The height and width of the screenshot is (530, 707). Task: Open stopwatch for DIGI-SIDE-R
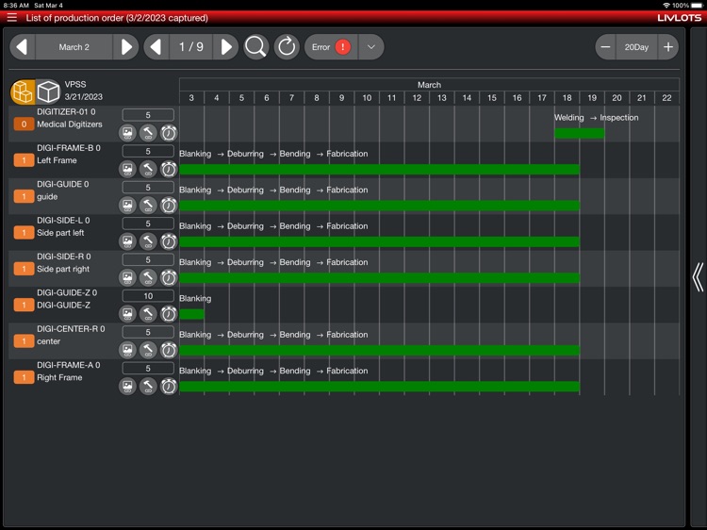pos(169,277)
